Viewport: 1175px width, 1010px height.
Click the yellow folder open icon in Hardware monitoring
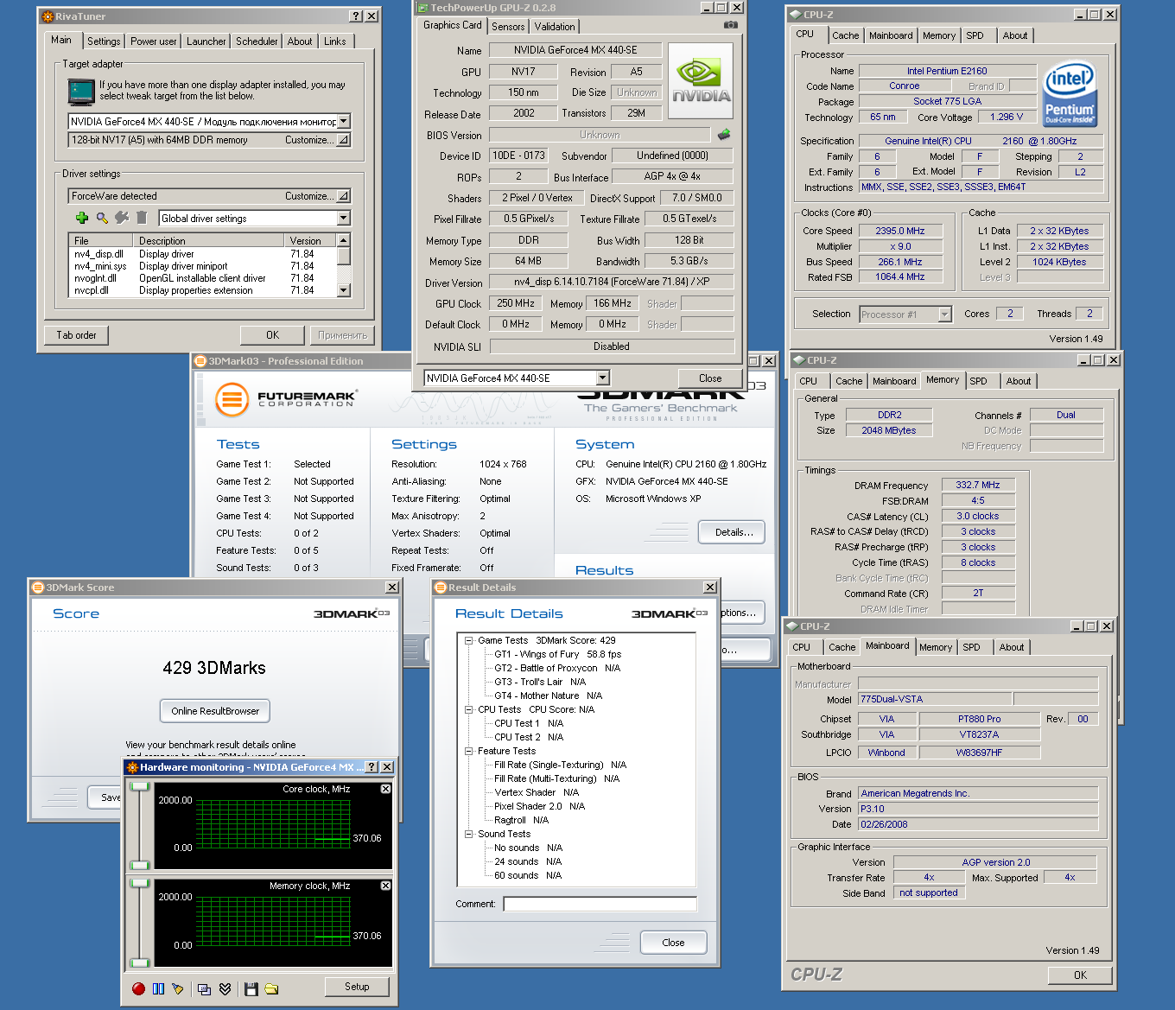[271, 988]
